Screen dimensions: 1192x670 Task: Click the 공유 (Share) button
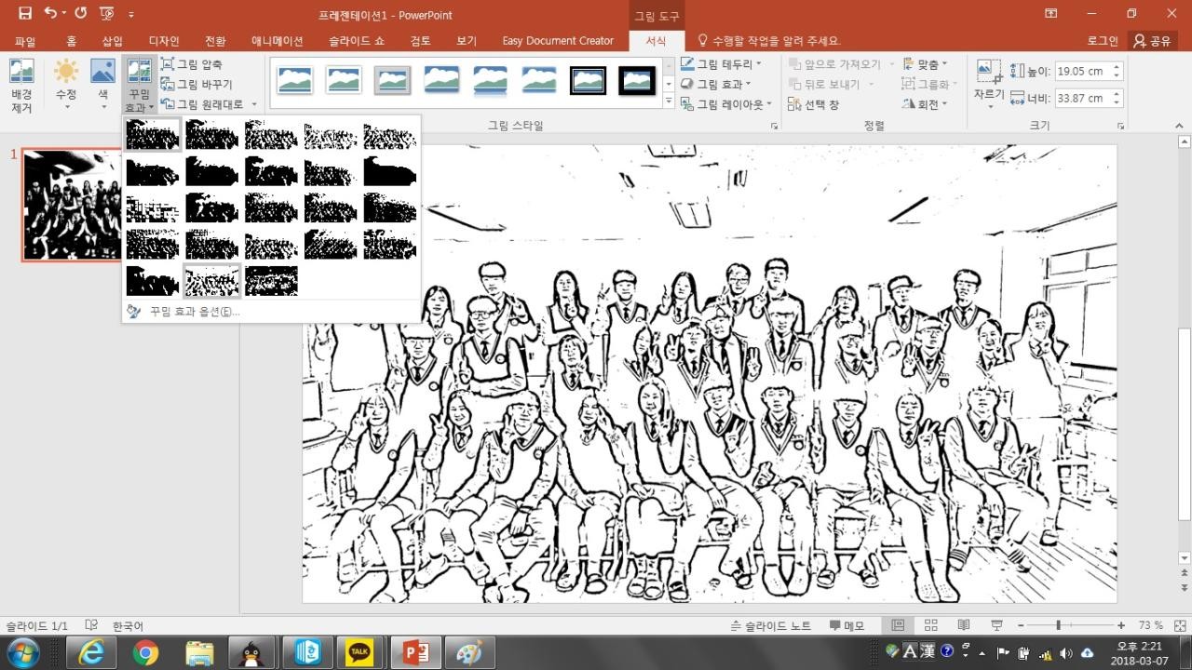click(x=1152, y=41)
